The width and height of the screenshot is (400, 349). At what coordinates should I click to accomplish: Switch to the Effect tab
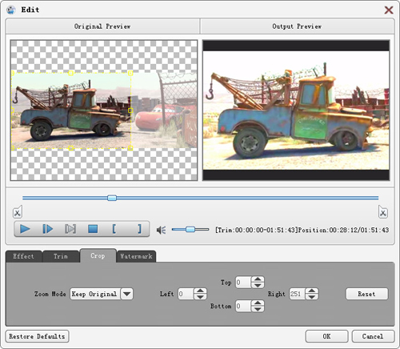click(x=23, y=256)
